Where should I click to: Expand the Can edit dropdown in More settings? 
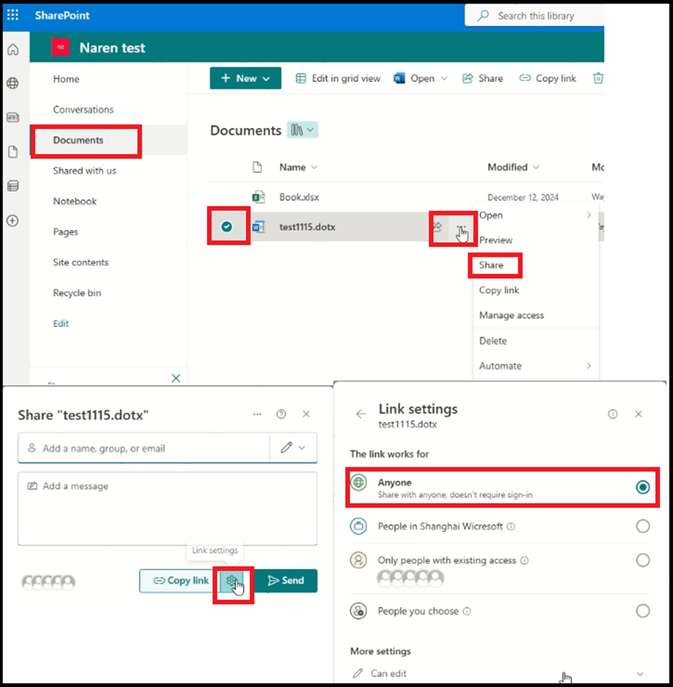pos(640,674)
